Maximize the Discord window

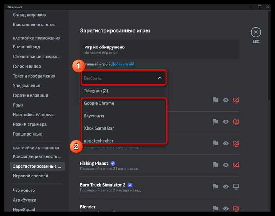260,7
